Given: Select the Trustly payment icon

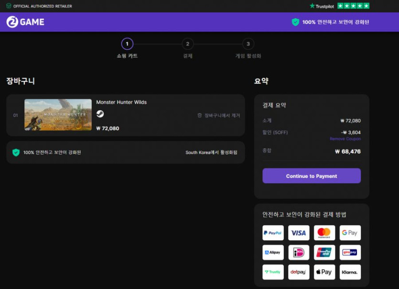Looking at the screenshot, I should pyautogui.click(x=273, y=272).
